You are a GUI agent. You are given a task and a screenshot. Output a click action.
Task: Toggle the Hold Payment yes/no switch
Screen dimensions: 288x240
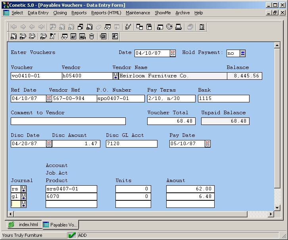pos(242,53)
